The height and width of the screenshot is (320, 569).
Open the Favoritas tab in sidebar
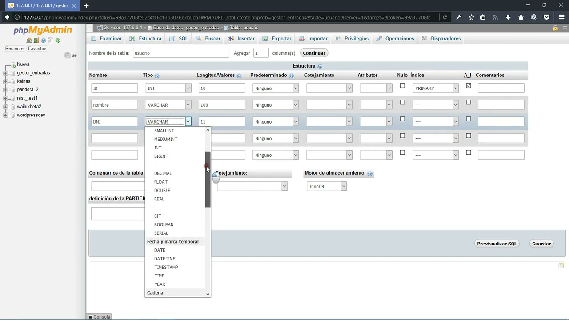37,48
